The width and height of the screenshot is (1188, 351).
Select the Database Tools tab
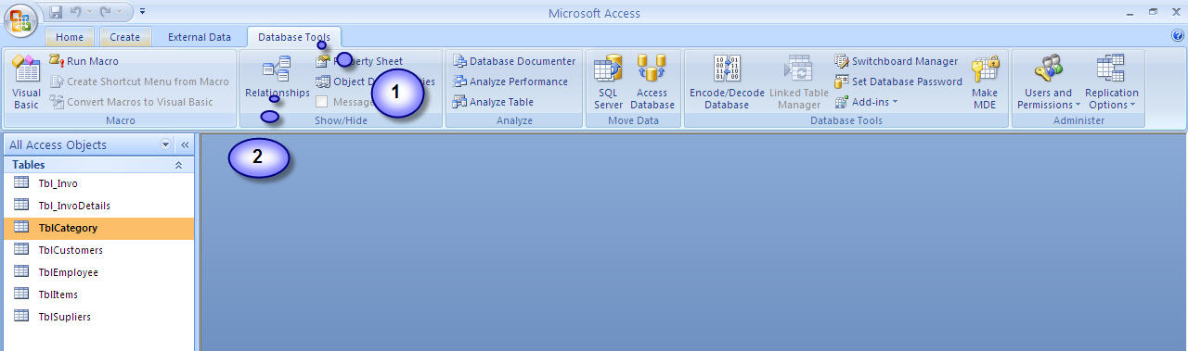(x=294, y=37)
